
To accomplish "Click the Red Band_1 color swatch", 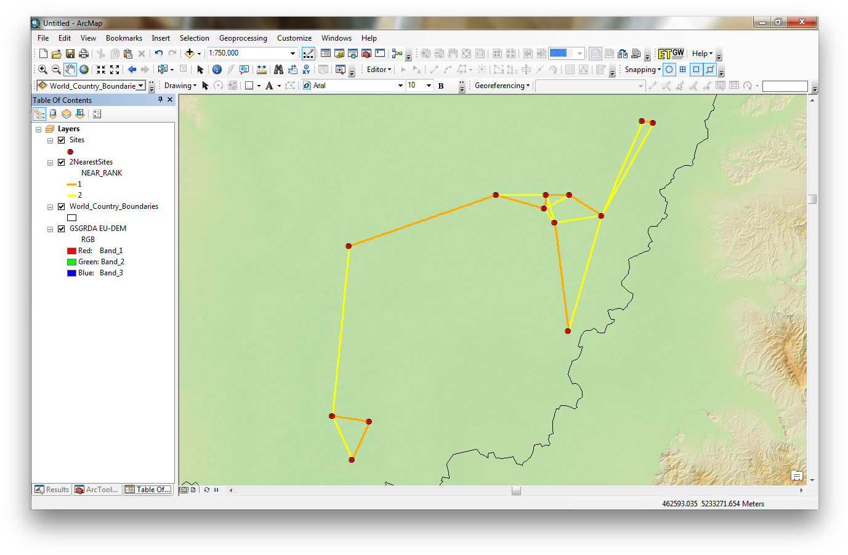I will coord(71,250).
